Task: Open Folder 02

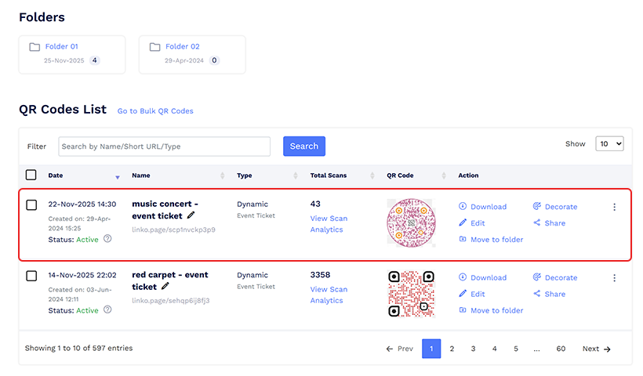Action: 182,47
